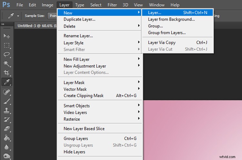Open the Image menu

47,5
